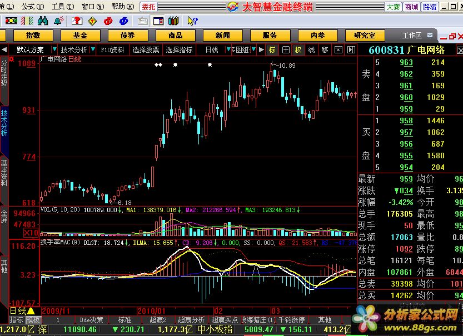Toggle the 权 adjustment button

(x=298, y=50)
